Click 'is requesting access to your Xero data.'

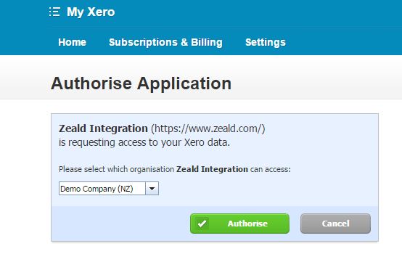coord(144,142)
